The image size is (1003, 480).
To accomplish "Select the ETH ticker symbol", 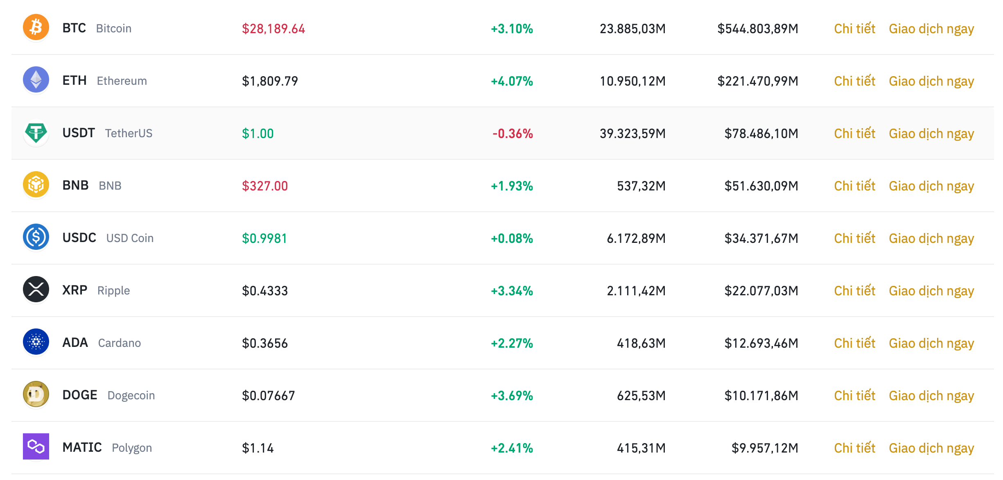I will pos(75,80).
